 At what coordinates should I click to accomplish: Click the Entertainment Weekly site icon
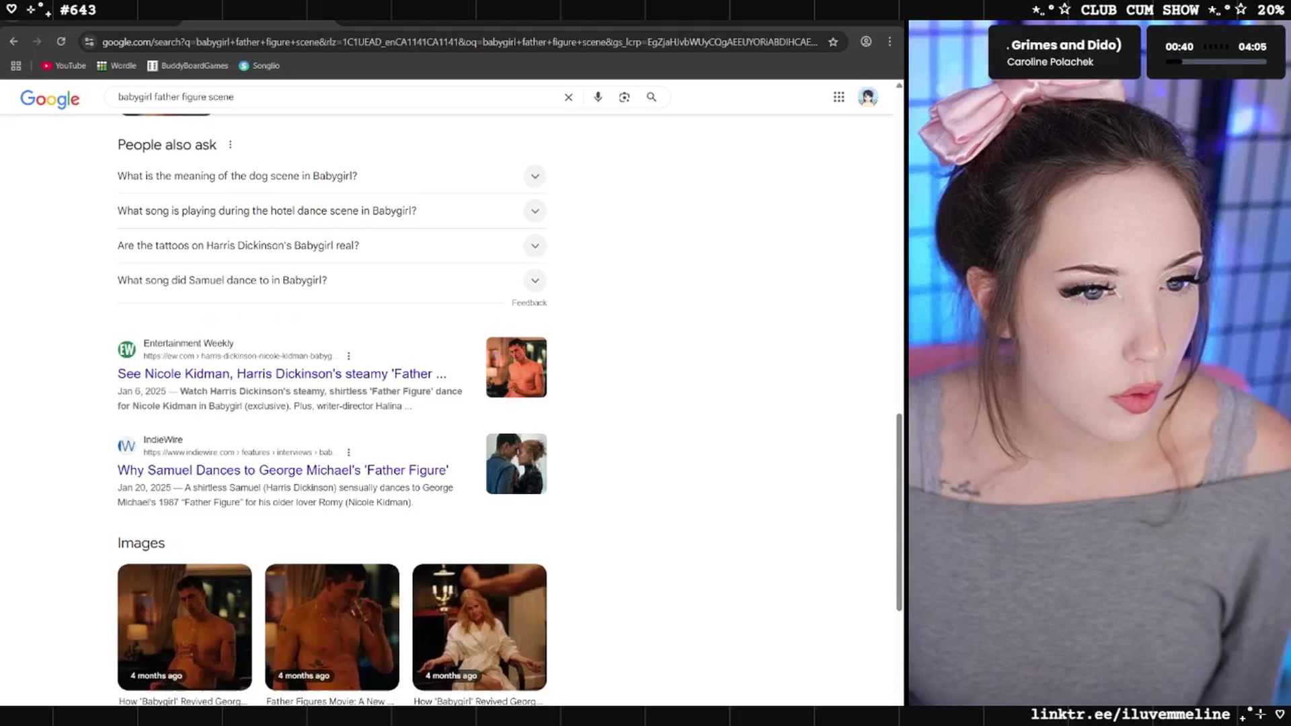pos(126,350)
